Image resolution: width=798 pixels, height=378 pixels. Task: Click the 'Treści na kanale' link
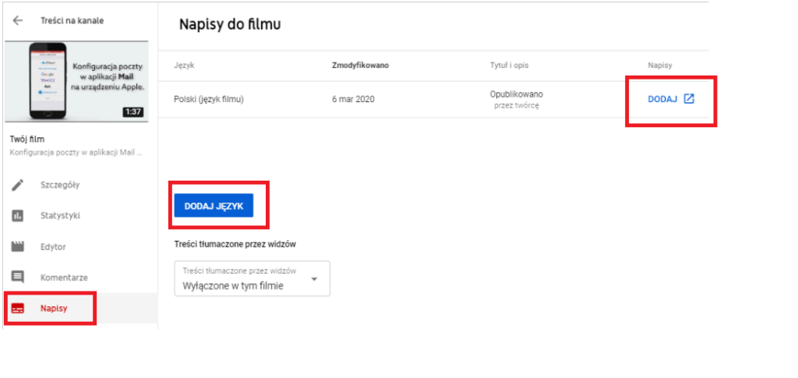[x=72, y=20]
